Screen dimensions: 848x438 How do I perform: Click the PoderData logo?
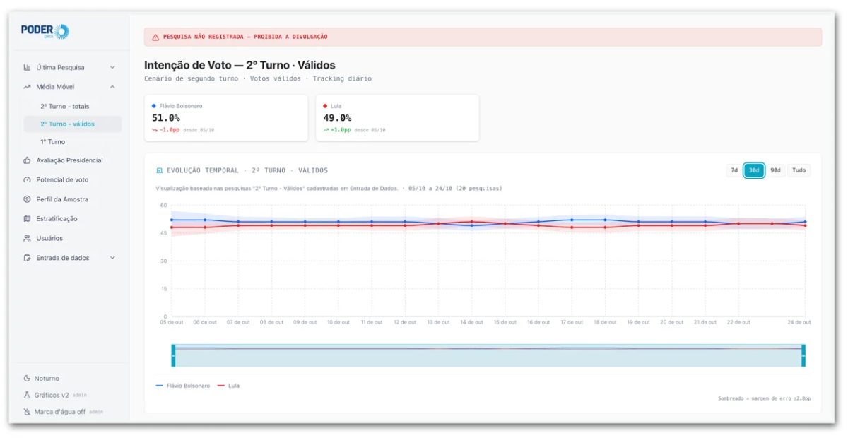coord(45,31)
